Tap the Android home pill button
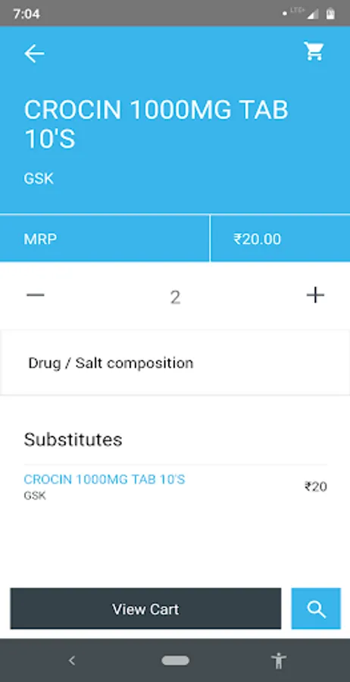This screenshot has height=682, width=350. (x=175, y=661)
